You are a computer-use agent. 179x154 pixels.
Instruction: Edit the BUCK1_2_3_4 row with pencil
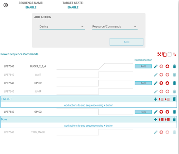(156, 66)
